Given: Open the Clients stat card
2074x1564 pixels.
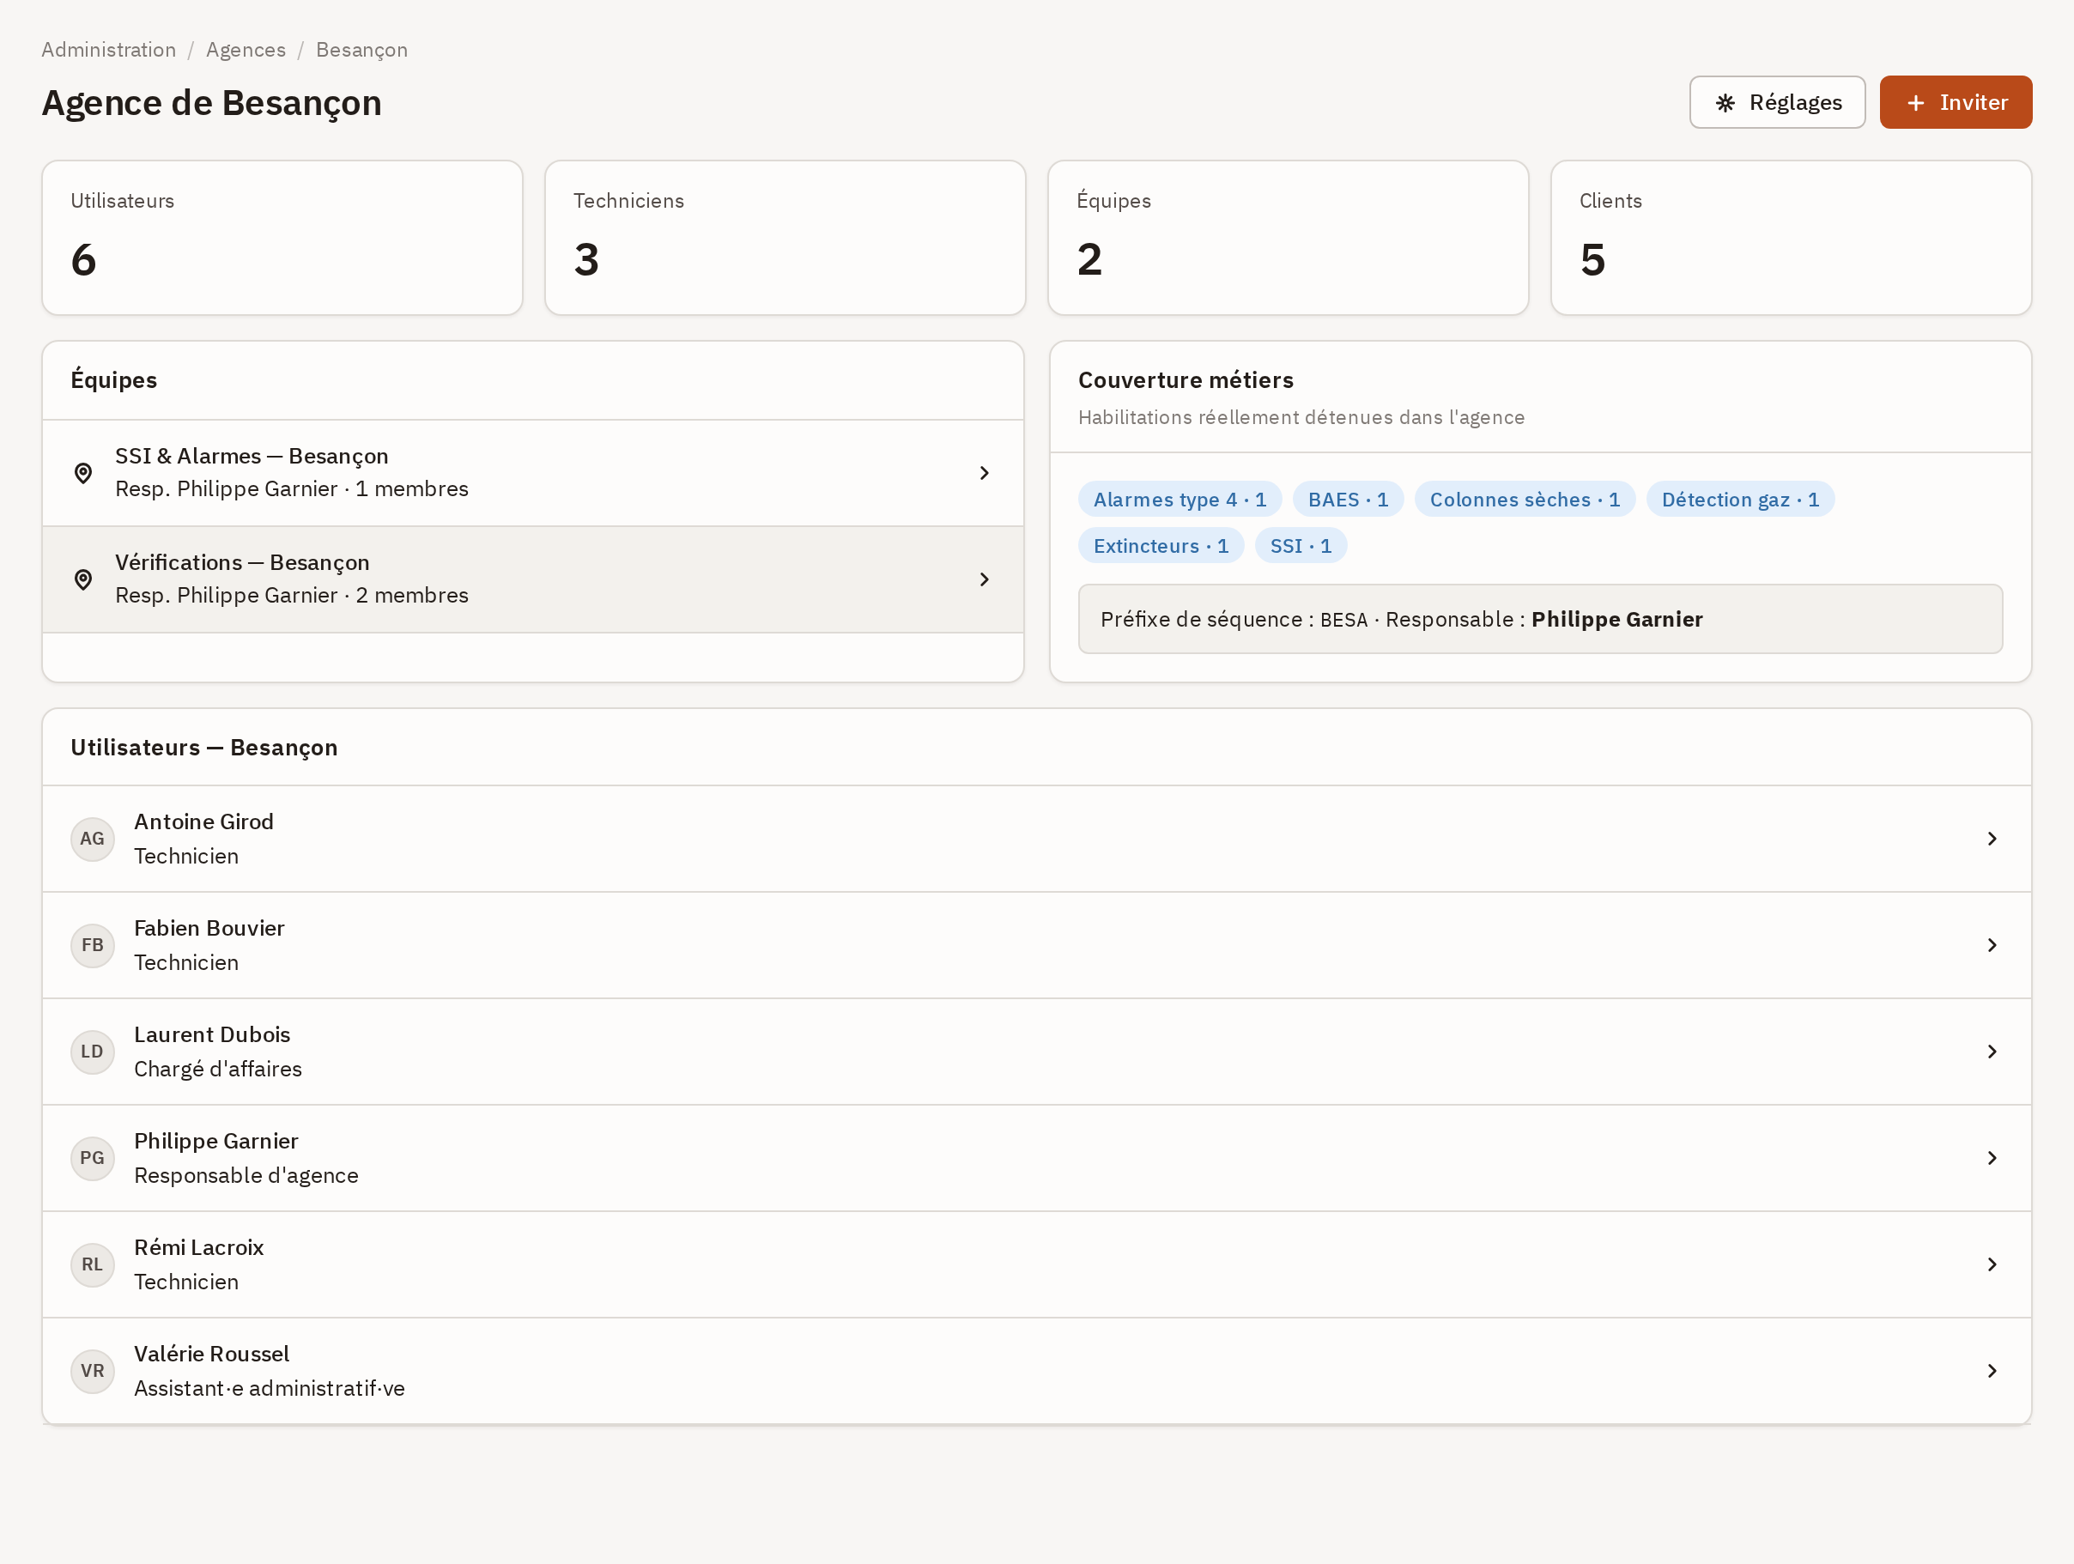Looking at the screenshot, I should [x=1791, y=238].
